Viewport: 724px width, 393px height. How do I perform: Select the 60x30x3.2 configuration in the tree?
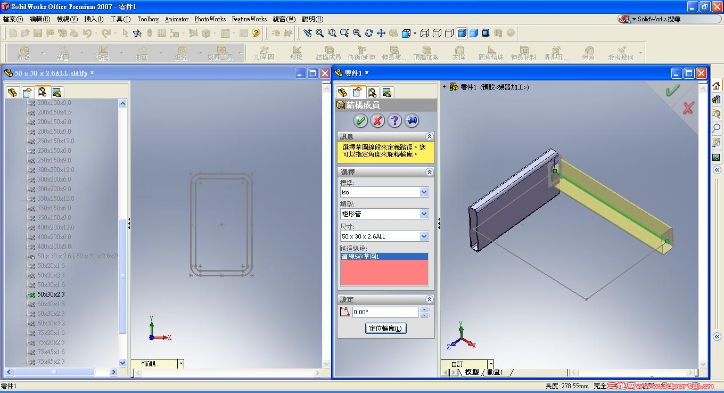point(51,323)
